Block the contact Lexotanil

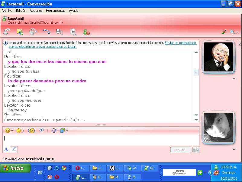point(86,31)
